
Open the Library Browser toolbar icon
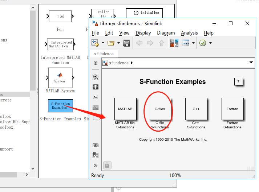[174, 43]
